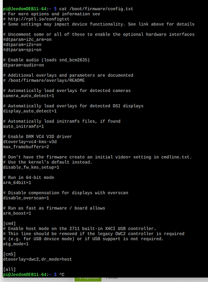Click the [cm4] section header
208x282 pixels.
[10, 223]
